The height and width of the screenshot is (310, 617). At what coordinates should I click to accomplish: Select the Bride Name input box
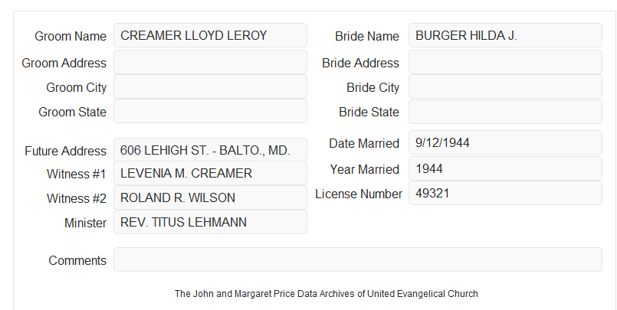[505, 35]
